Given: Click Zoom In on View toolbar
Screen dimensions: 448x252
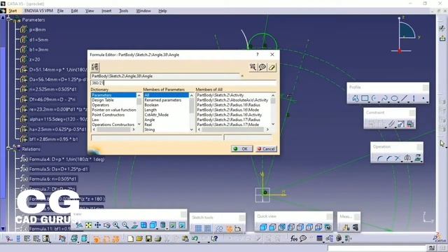Looking at the screenshot, I should coord(116,225).
